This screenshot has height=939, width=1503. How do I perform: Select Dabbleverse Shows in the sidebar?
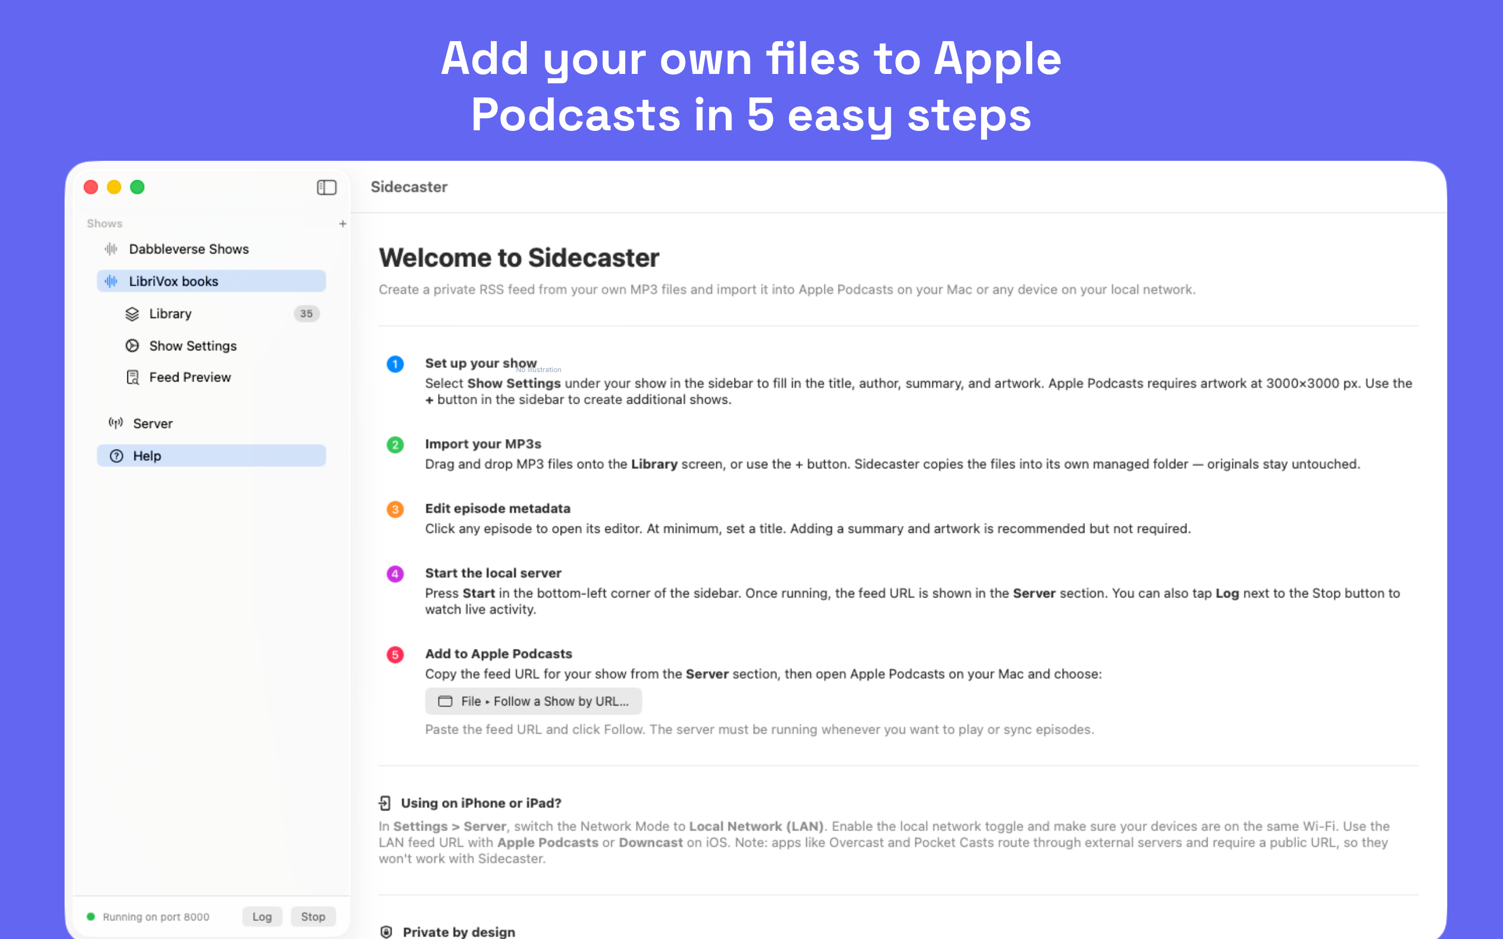click(211, 249)
